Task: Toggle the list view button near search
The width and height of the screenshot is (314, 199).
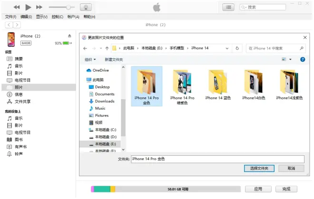Action: click(x=228, y=8)
